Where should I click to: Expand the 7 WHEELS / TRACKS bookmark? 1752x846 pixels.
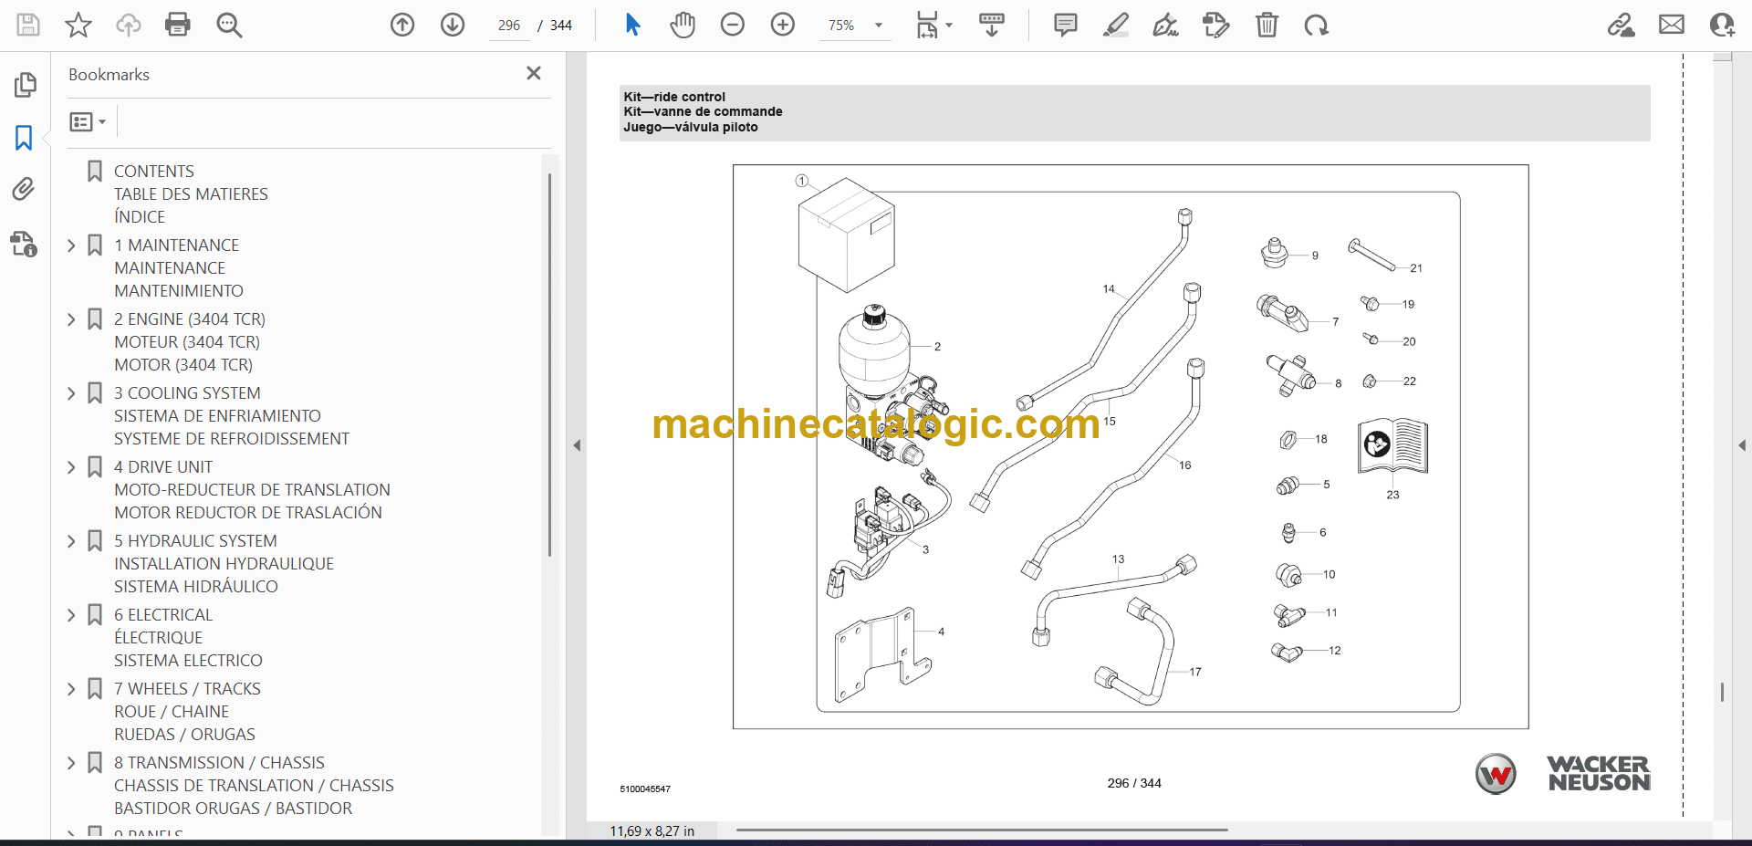(71, 689)
